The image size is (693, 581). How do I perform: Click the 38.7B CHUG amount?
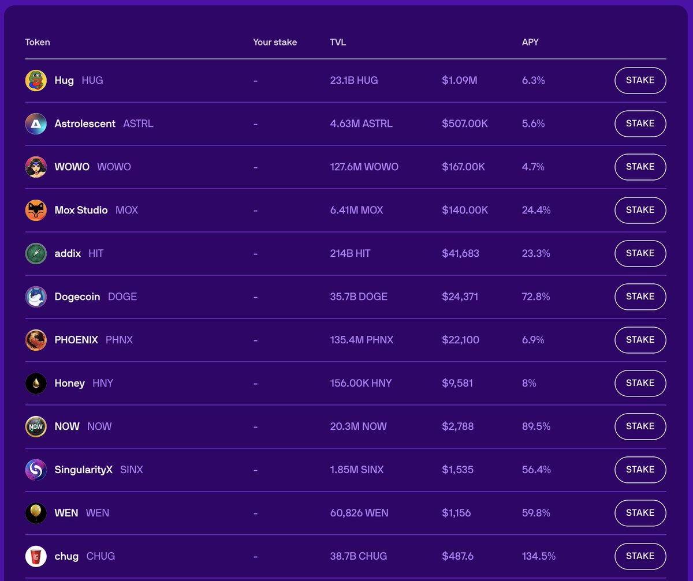(x=358, y=556)
